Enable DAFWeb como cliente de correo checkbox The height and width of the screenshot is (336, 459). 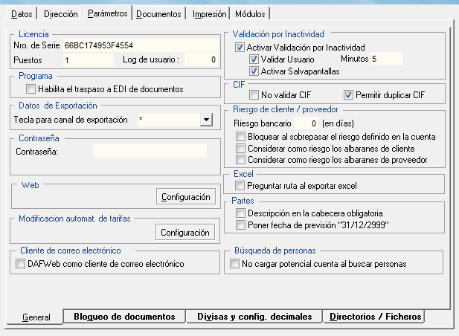click(x=20, y=263)
